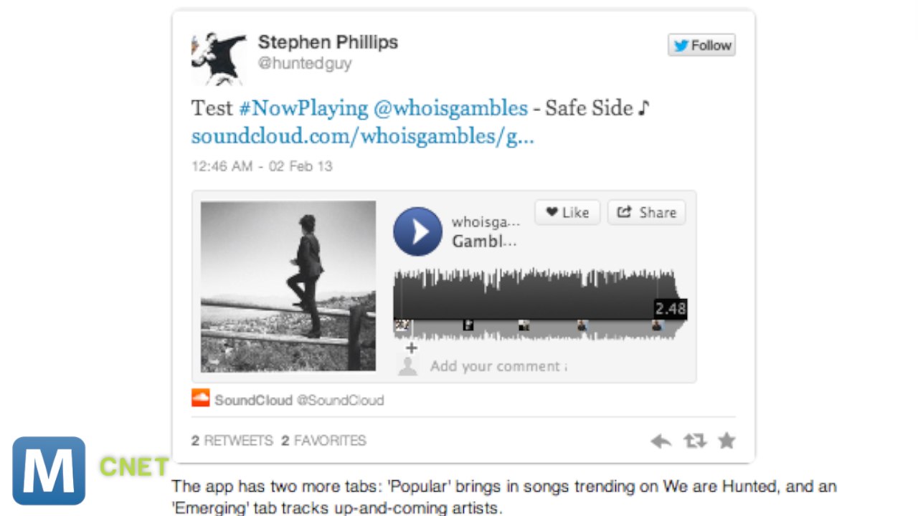Screen dimensions: 918x516
Task: Open the #NowPlaying hashtag link
Action: (x=303, y=108)
